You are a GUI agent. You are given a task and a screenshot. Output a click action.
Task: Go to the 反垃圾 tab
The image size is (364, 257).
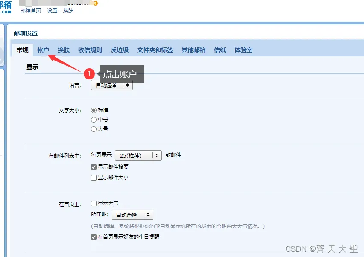click(120, 50)
